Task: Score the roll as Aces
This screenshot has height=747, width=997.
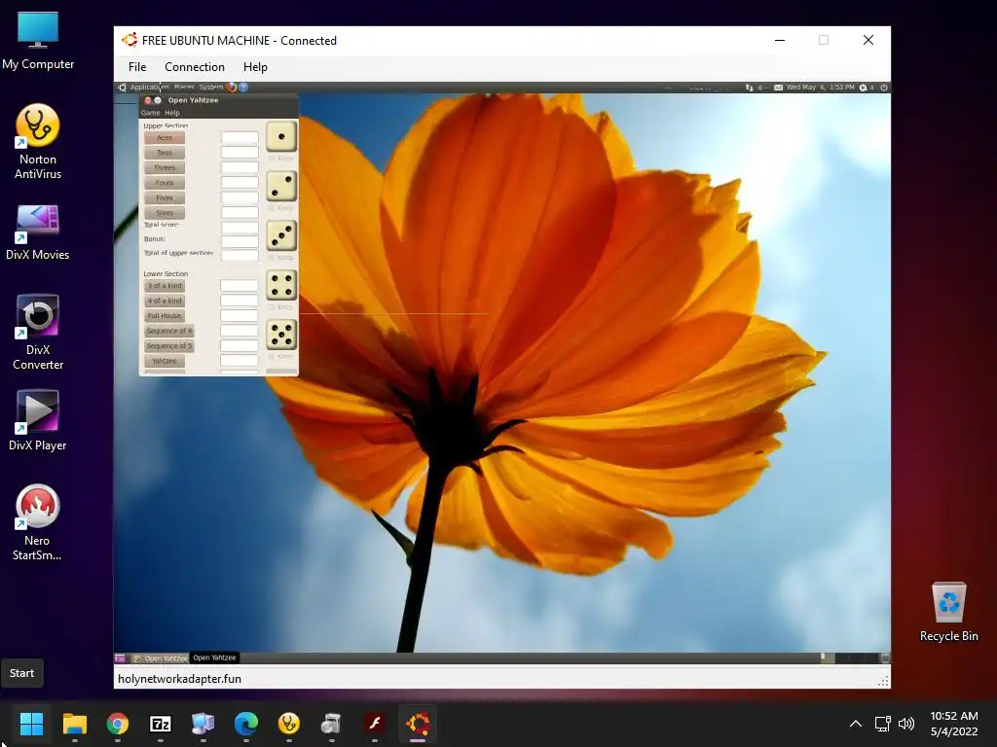Action: point(164,137)
